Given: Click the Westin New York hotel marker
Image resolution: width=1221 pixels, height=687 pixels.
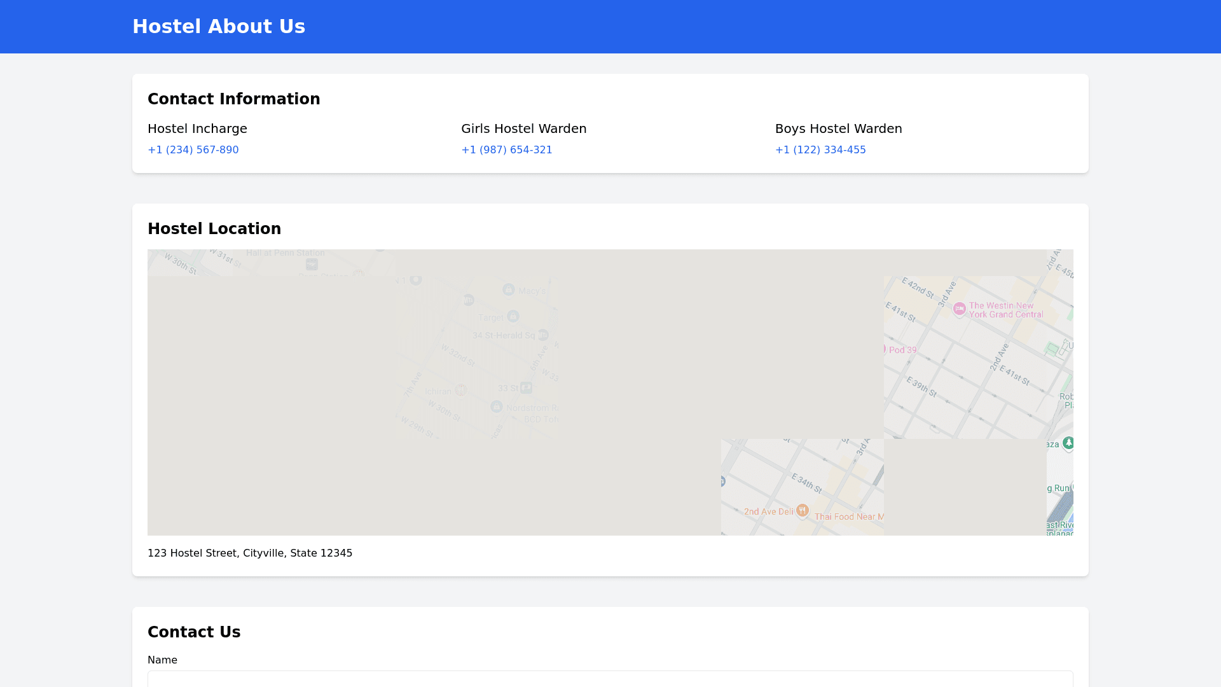Looking at the screenshot, I should [x=959, y=309].
